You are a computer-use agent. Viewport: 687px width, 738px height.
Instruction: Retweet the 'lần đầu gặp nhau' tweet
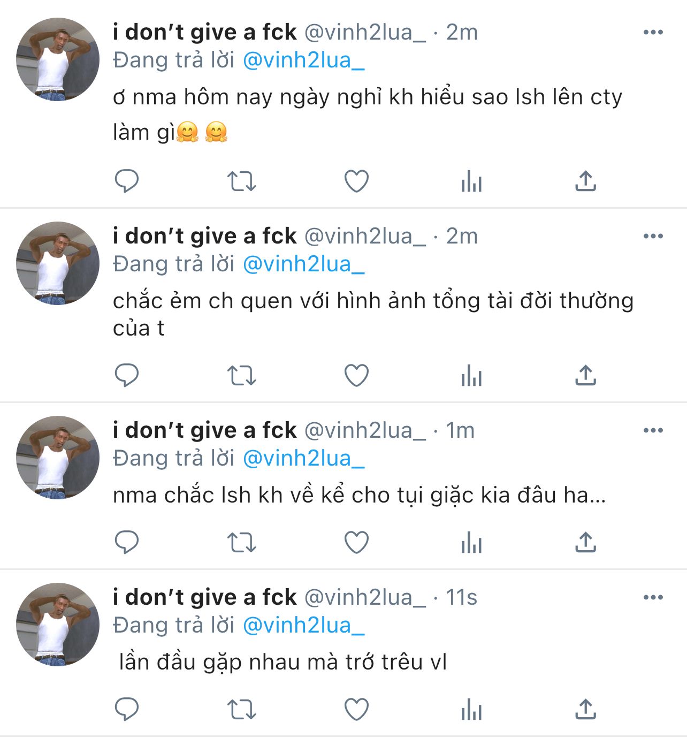point(242,710)
